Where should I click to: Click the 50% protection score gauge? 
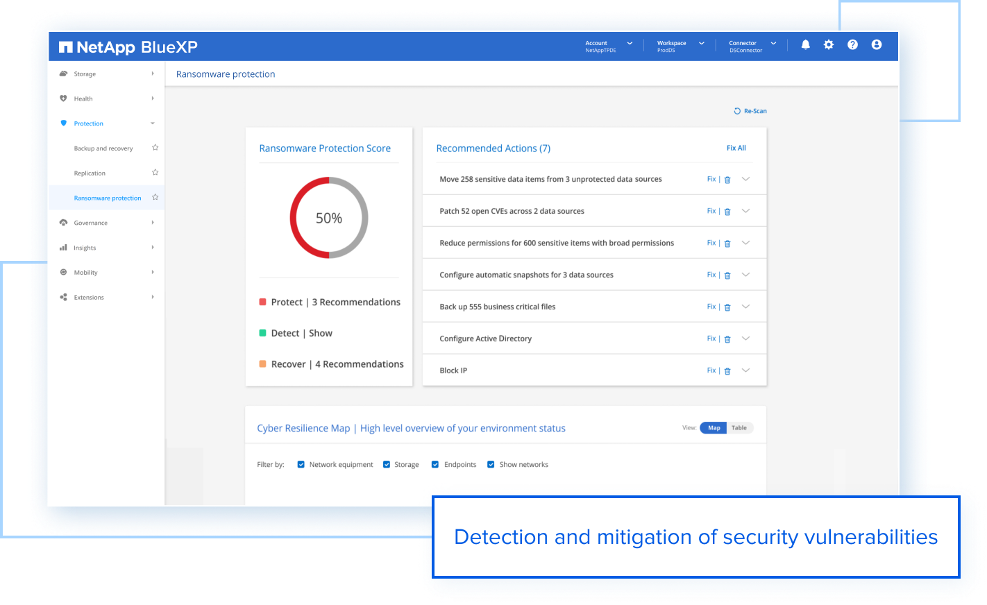tap(328, 217)
